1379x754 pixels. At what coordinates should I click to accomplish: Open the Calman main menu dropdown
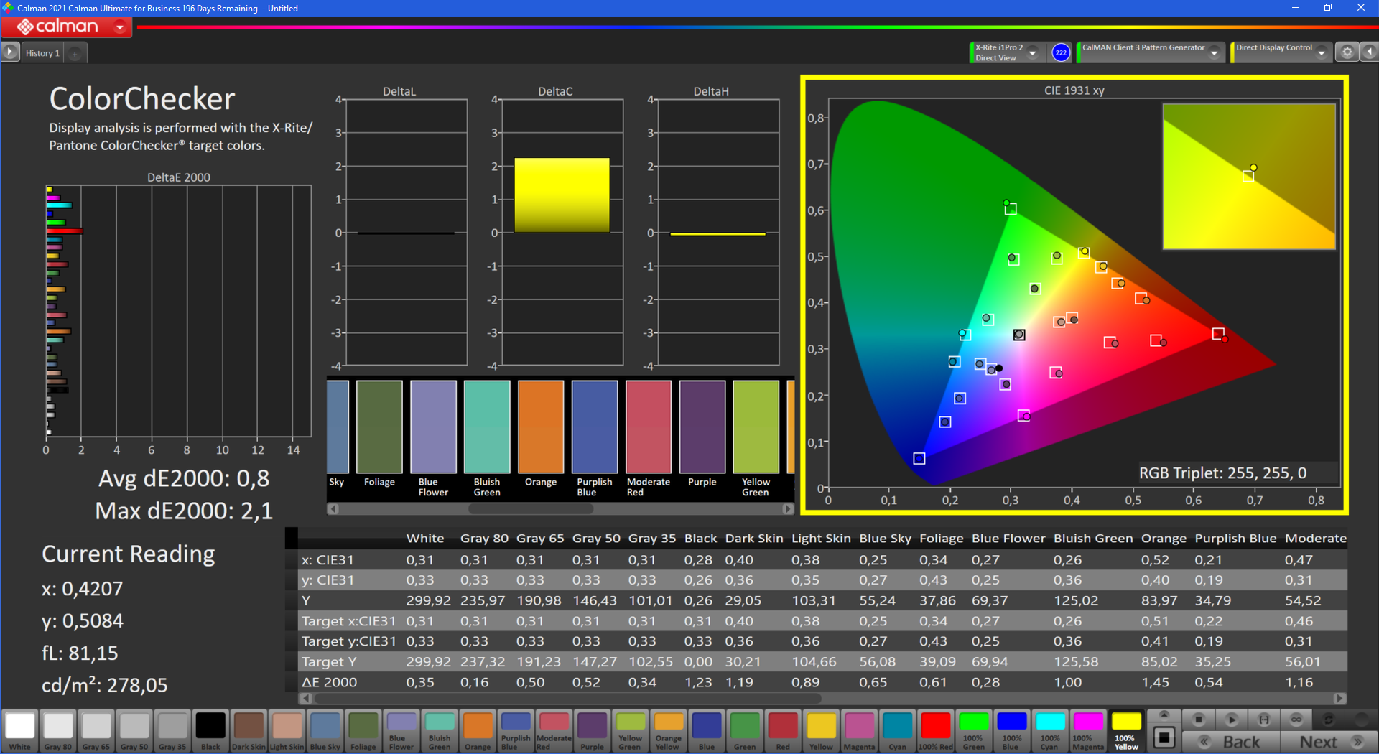120,27
